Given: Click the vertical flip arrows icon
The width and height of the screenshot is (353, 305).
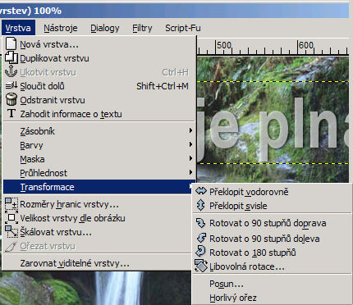Looking at the screenshot, I should [x=201, y=205].
